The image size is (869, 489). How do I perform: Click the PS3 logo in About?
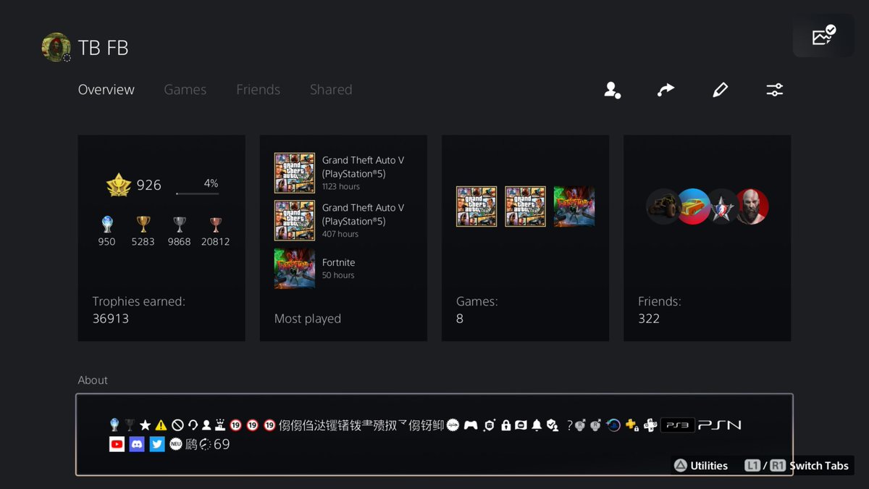point(677,425)
